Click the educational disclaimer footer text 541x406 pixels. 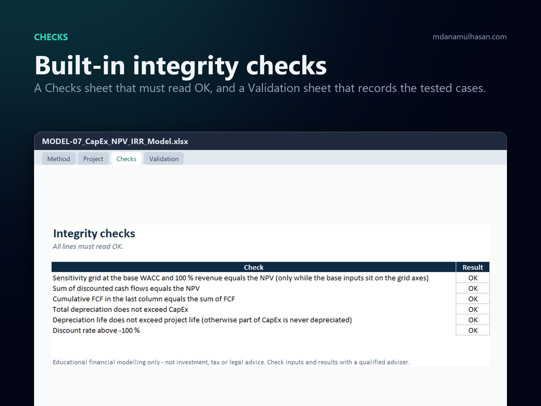pyautogui.click(x=231, y=362)
